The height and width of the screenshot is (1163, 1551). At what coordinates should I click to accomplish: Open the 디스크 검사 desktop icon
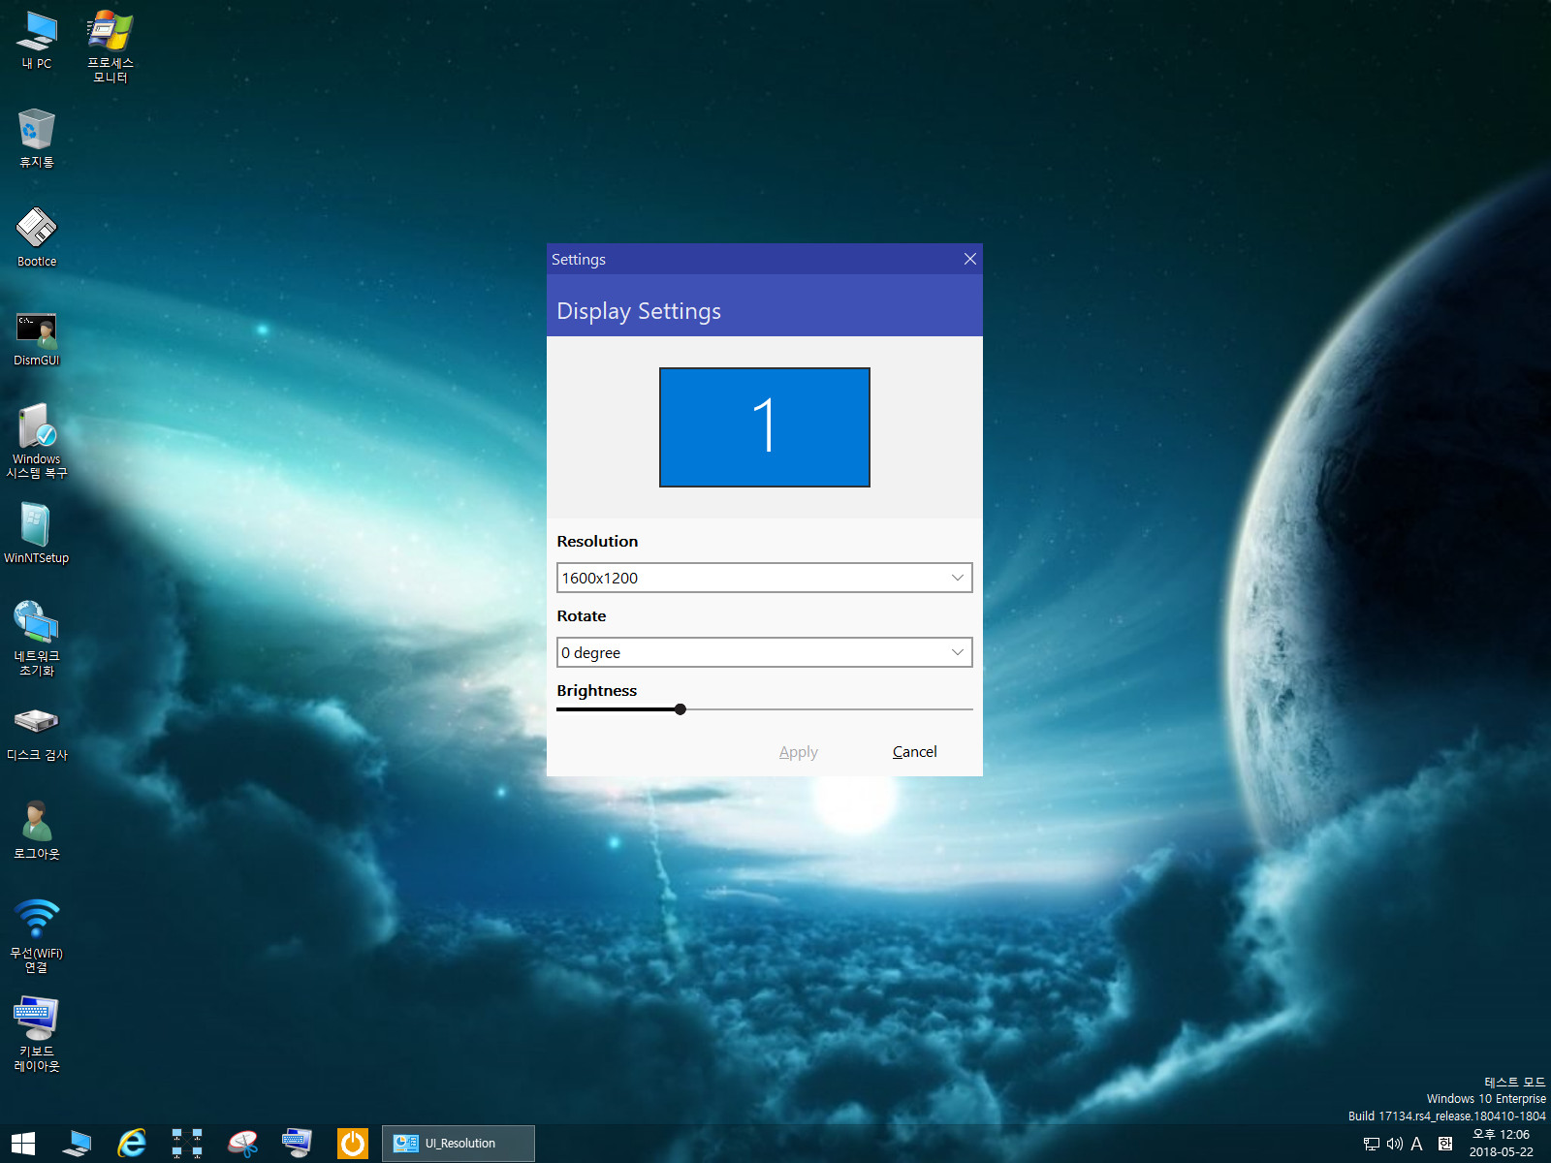pyautogui.click(x=37, y=733)
